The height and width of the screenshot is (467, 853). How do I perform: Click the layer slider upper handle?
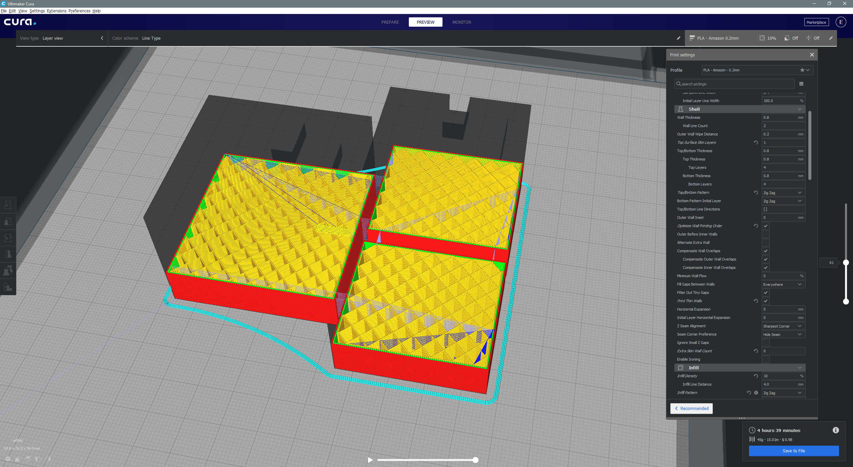coord(846,263)
